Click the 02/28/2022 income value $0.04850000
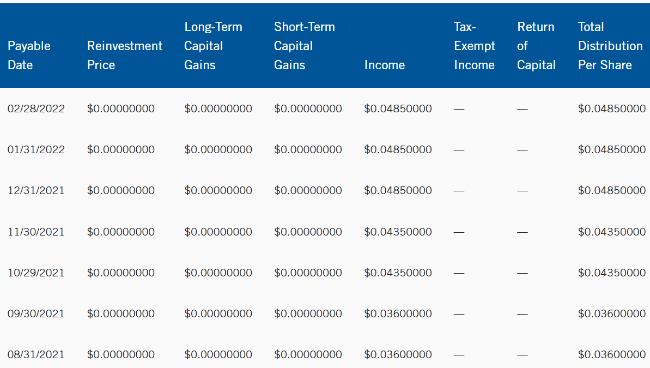 coord(398,108)
